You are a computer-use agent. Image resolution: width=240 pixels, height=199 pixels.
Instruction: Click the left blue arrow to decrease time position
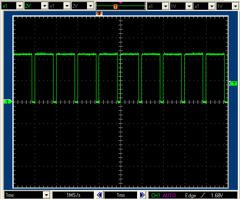click(99, 195)
